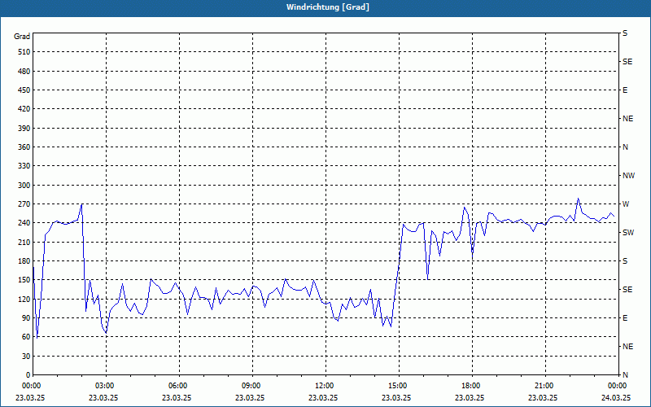Click the 'NE' compass label between 390 and 420

pyautogui.click(x=627, y=119)
